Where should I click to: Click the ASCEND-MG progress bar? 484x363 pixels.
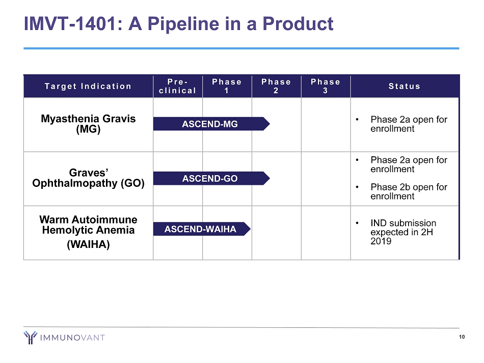(x=210, y=124)
